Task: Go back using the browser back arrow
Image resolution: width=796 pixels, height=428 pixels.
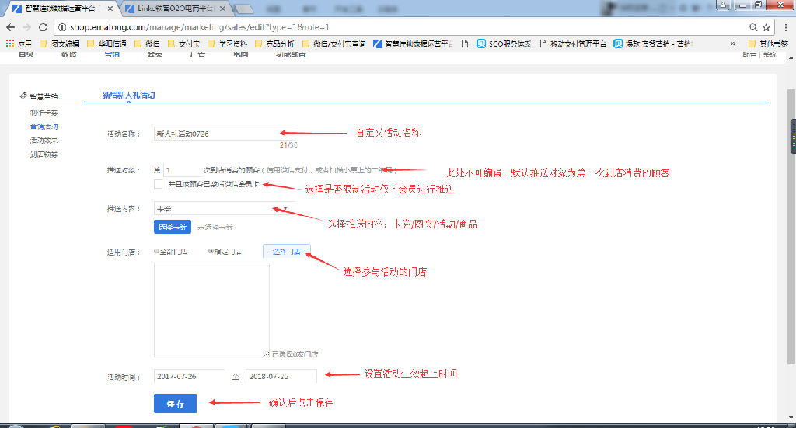Action: pyautogui.click(x=11, y=27)
